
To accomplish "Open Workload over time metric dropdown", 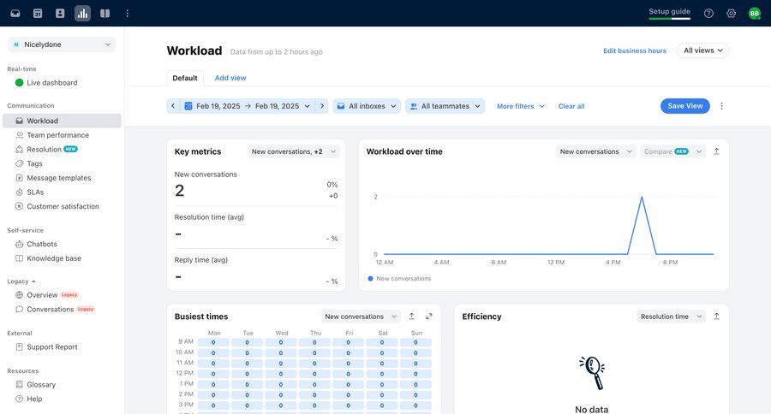I will pyautogui.click(x=595, y=151).
